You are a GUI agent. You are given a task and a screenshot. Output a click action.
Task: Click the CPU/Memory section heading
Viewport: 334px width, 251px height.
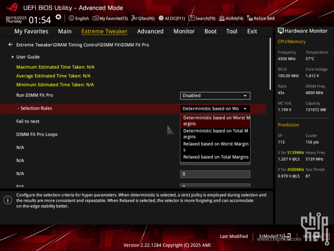point(292,42)
